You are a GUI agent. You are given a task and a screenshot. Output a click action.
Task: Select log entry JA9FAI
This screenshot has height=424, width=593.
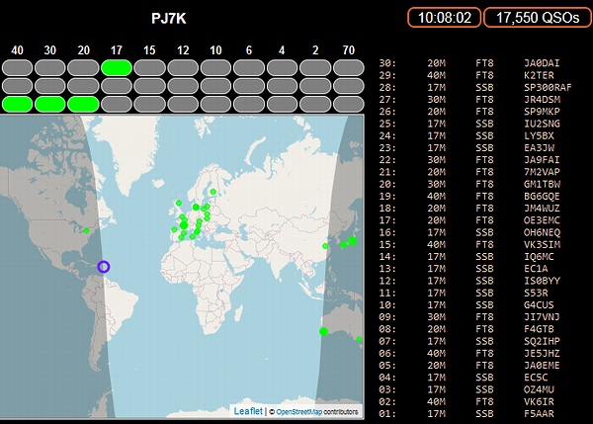pyautogui.click(x=469, y=160)
